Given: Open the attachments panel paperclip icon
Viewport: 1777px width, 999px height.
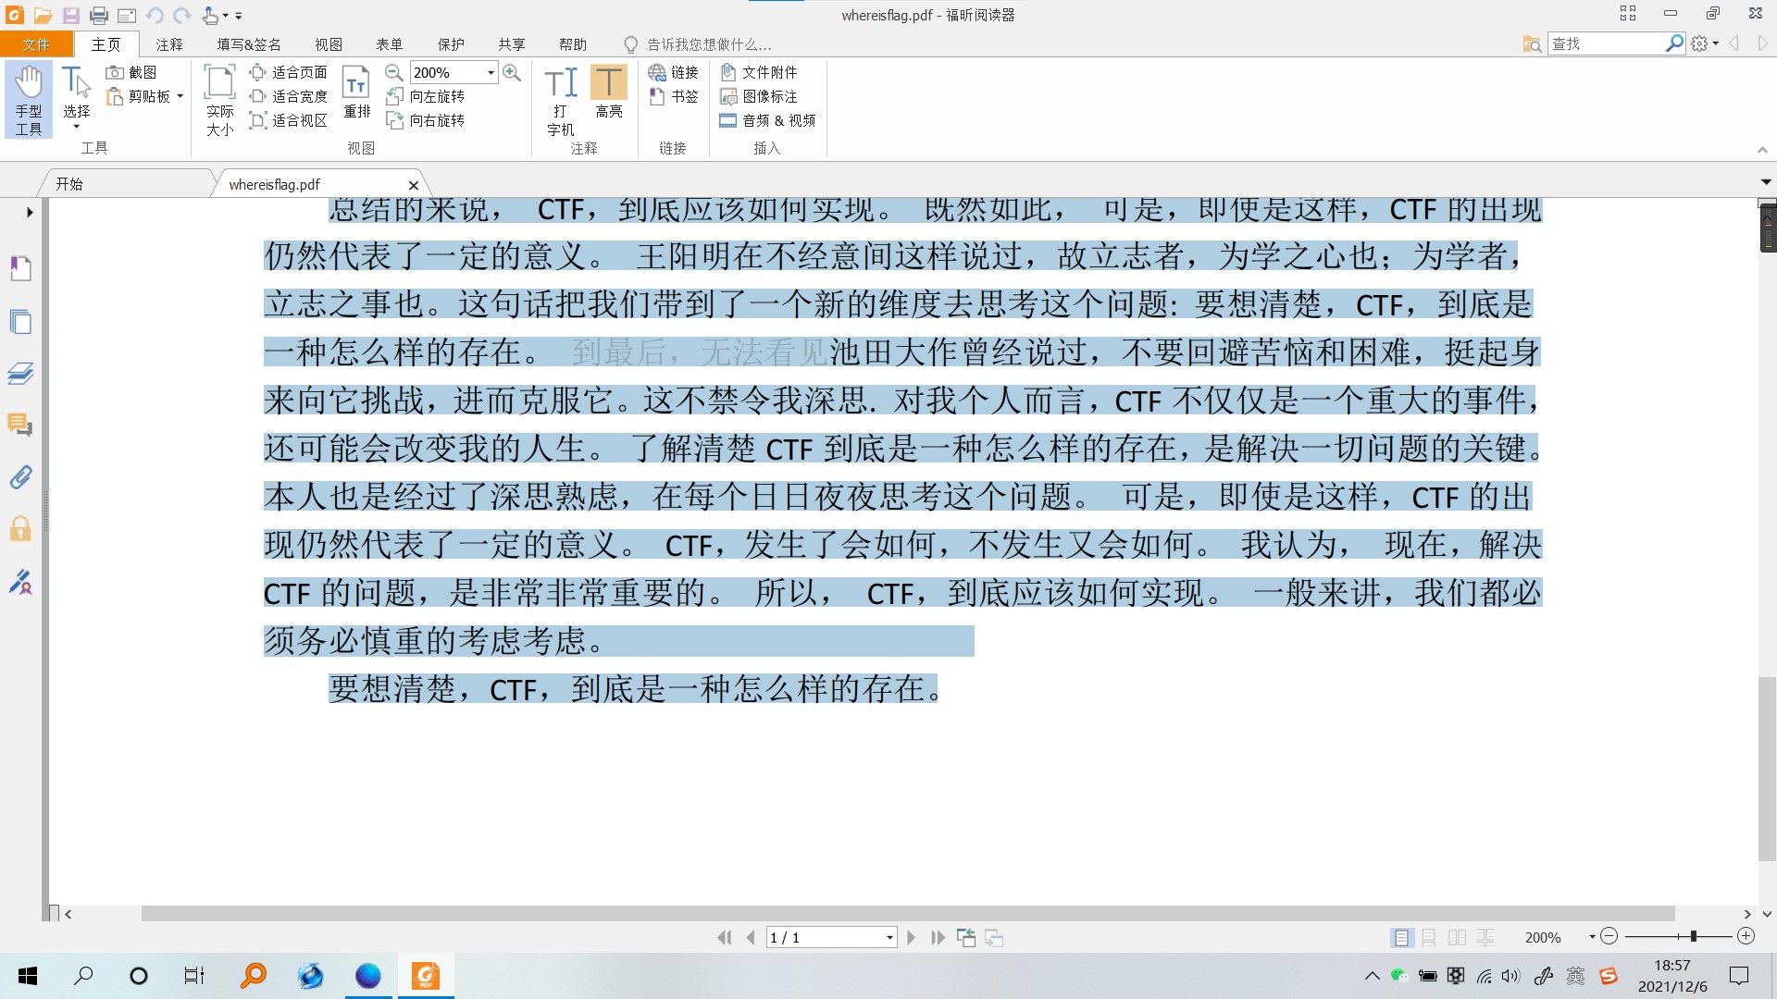Looking at the screenshot, I should point(20,477).
